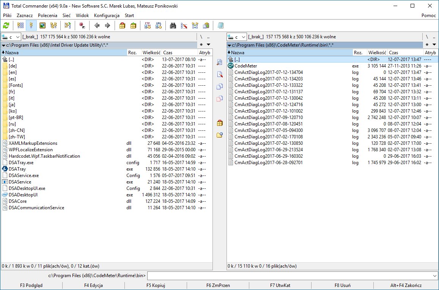Image resolution: width=439 pixels, height=290 pixels.
Task: Expand the command line history dropdown
Action: click(434, 276)
